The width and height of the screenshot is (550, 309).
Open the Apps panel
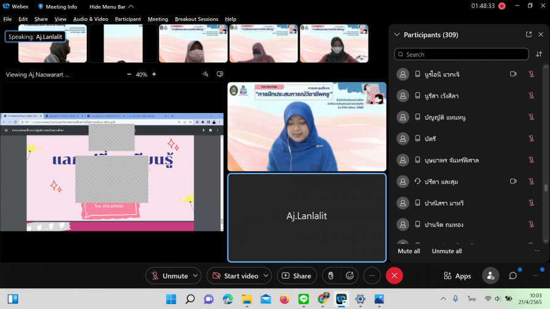[457, 276]
